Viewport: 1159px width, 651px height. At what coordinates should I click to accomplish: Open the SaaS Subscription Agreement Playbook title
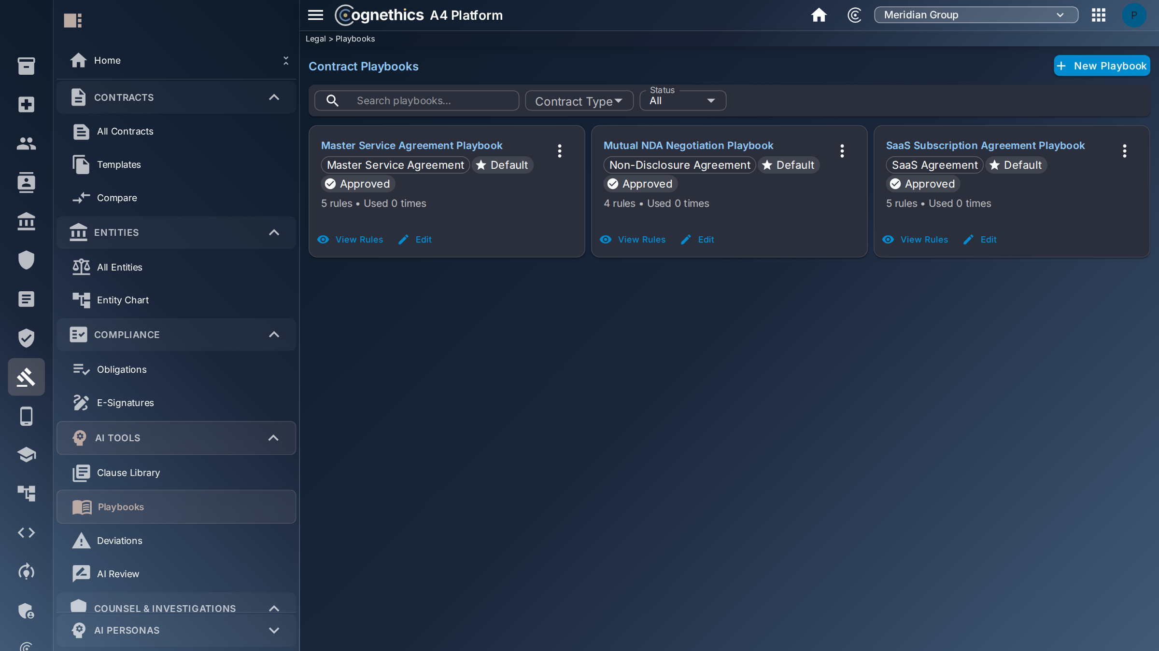point(985,146)
